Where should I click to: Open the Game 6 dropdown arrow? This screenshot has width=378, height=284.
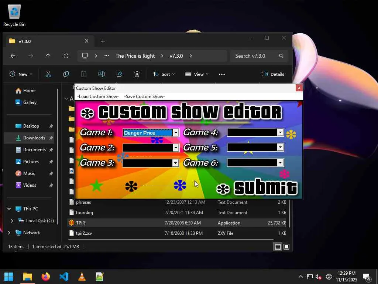pyautogui.click(x=280, y=163)
